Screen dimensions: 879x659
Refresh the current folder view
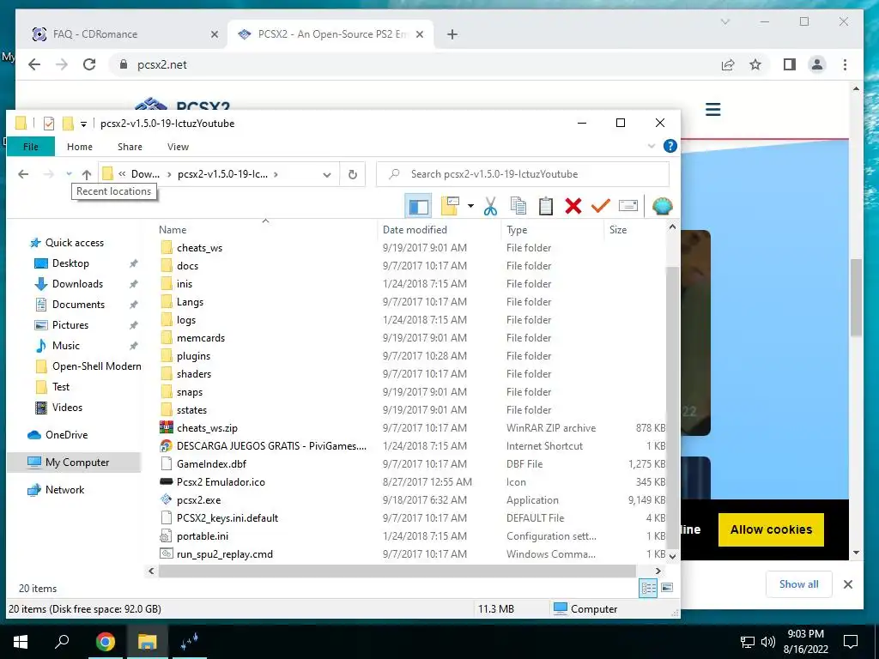click(353, 174)
